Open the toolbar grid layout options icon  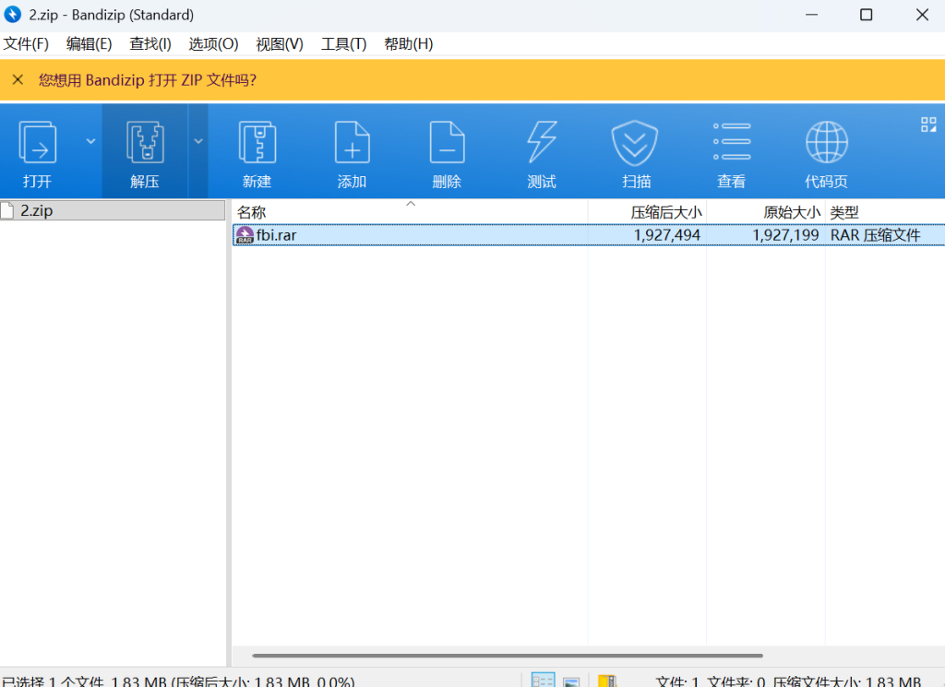click(x=928, y=125)
